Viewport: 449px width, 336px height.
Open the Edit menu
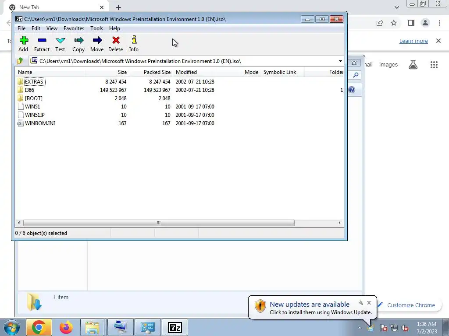coord(36,28)
